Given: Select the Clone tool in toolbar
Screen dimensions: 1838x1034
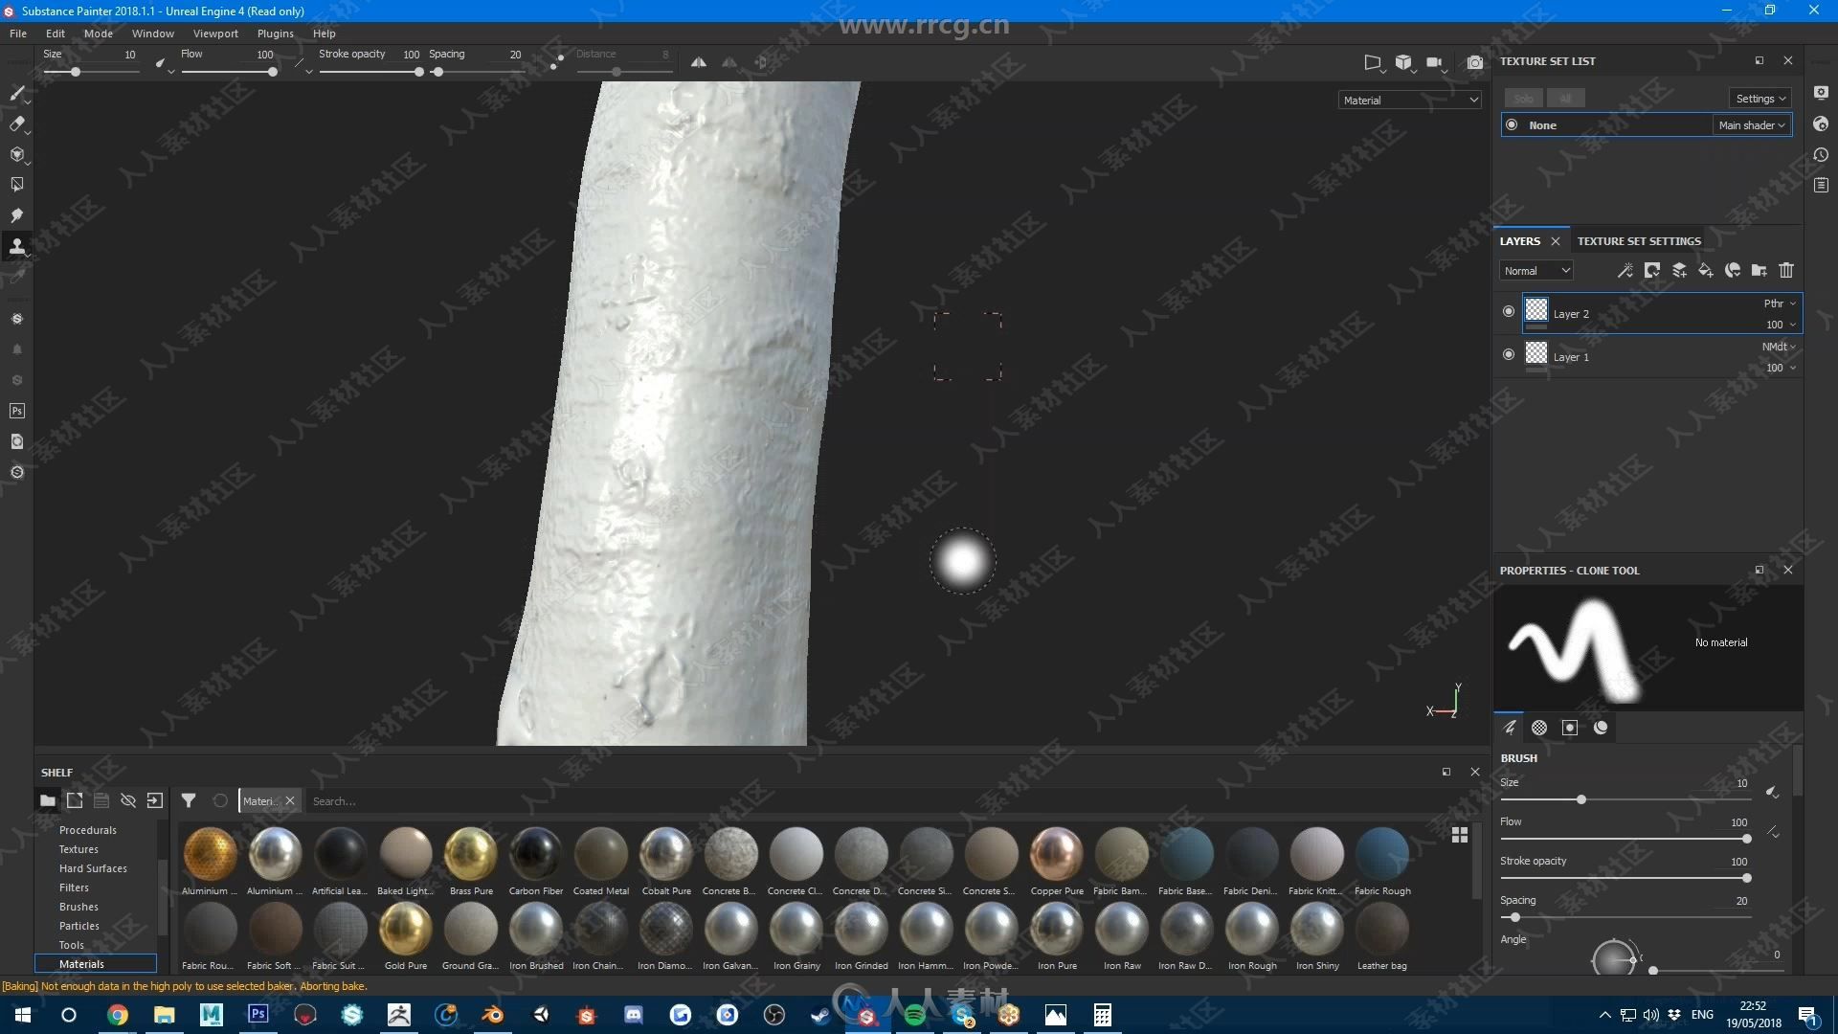Looking at the screenshot, I should click(x=16, y=247).
